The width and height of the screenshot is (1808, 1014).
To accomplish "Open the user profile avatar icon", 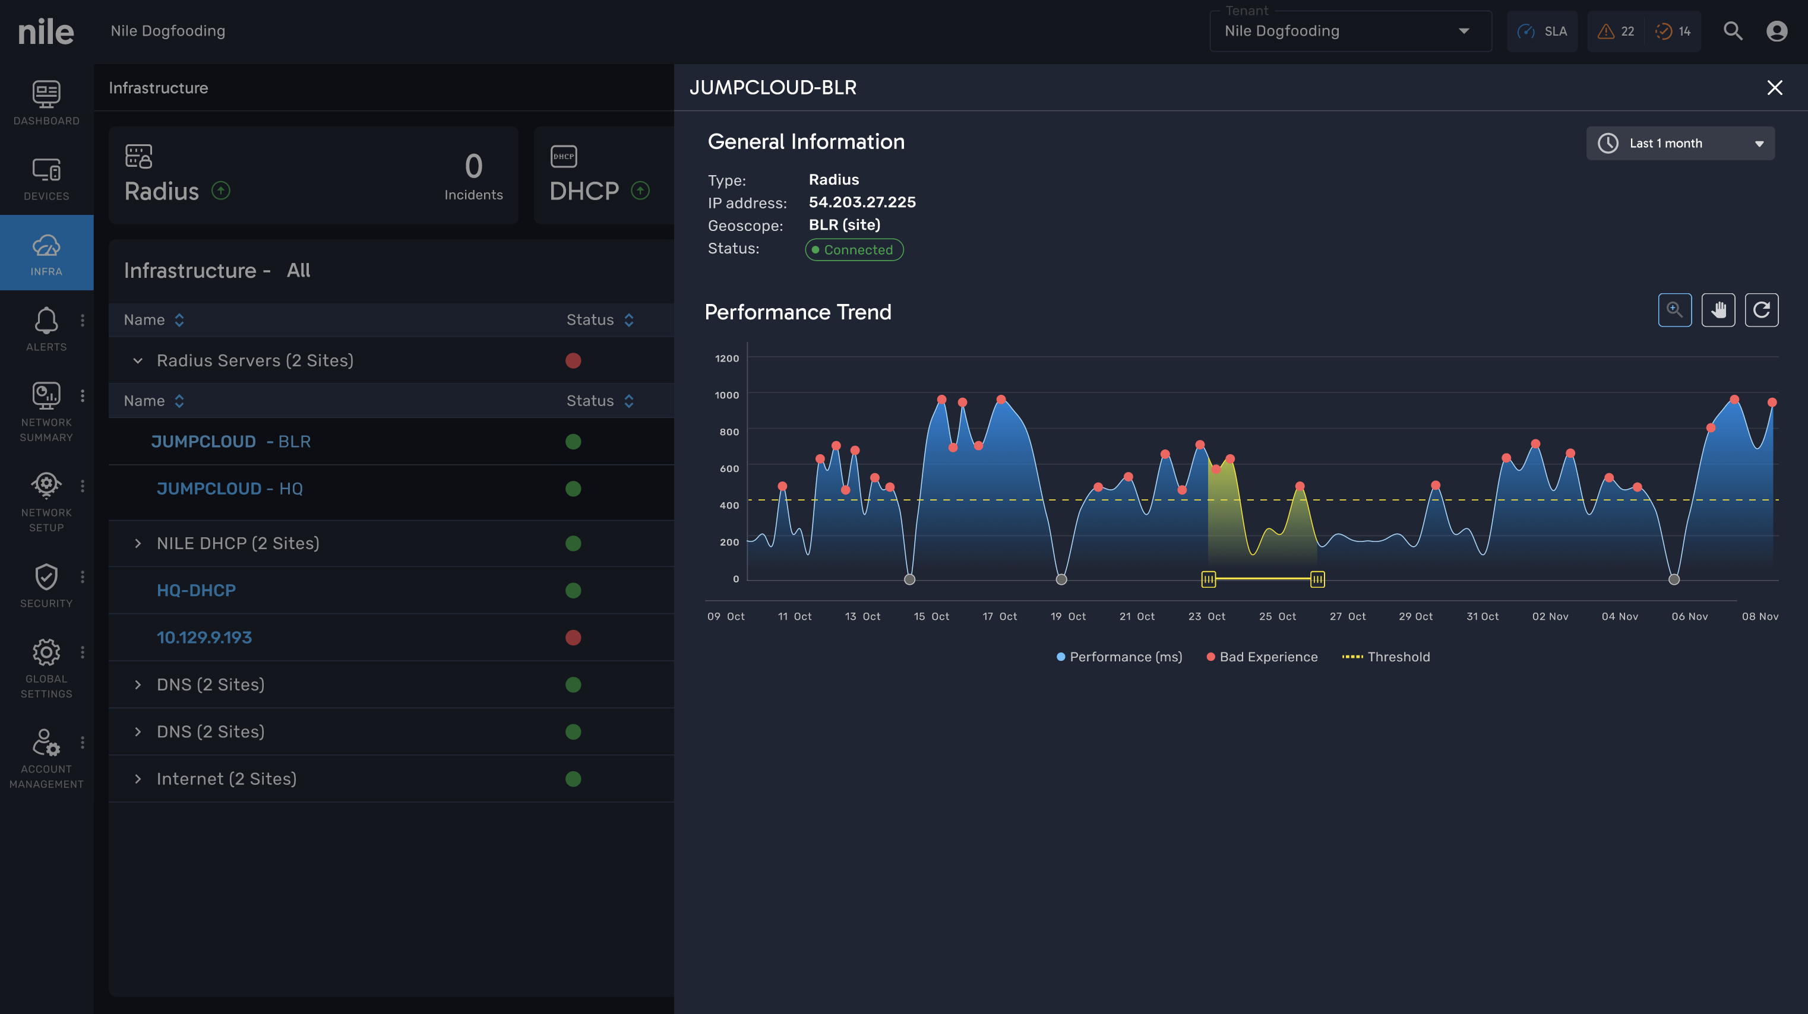I will 1777,31.
